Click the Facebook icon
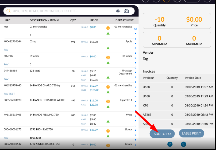Image resolution: width=216 pixels, height=150 pixels. pyautogui.click(x=170, y=144)
